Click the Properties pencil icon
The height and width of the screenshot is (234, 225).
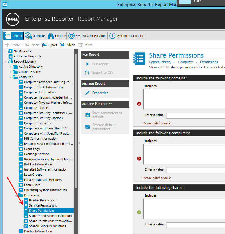tap(88, 93)
